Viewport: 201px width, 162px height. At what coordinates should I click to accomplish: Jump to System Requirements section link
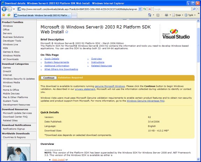(x=57, y=62)
